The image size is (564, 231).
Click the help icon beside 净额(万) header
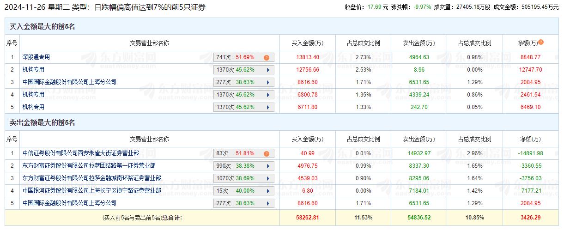pyautogui.click(x=541, y=42)
